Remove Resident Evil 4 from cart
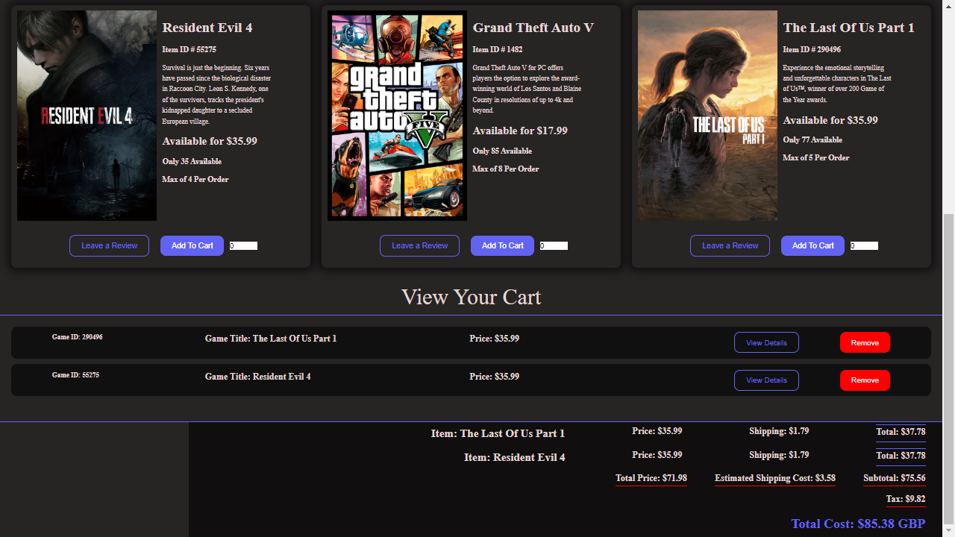955x537 pixels. (865, 380)
